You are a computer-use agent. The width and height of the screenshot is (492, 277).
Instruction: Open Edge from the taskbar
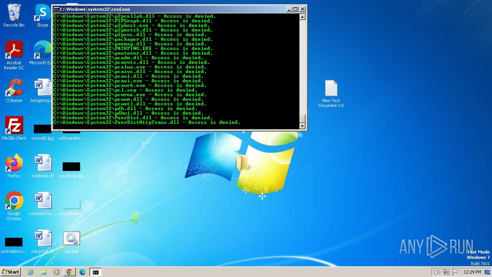click(83, 272)
